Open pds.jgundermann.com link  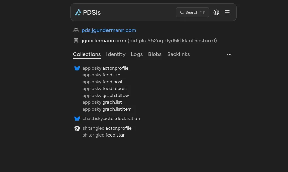coord(109,30)
